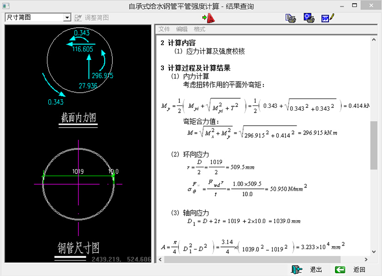Minimize the result query window
The width and height of the screenshot is (382, 276).
coord(342,6)
